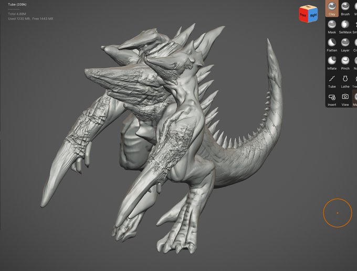Select the Brush sculpting tool
The width and height of the screenshot is (357, 271).
pyautogui.click(x=345, y=8)
